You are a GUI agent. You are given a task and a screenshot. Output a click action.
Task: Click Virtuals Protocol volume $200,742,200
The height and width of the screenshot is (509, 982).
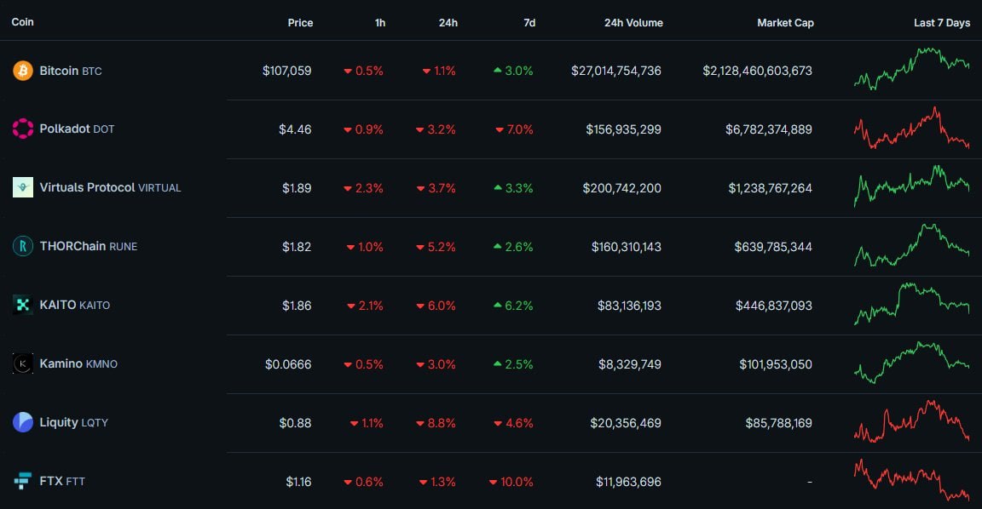point(622,188)
